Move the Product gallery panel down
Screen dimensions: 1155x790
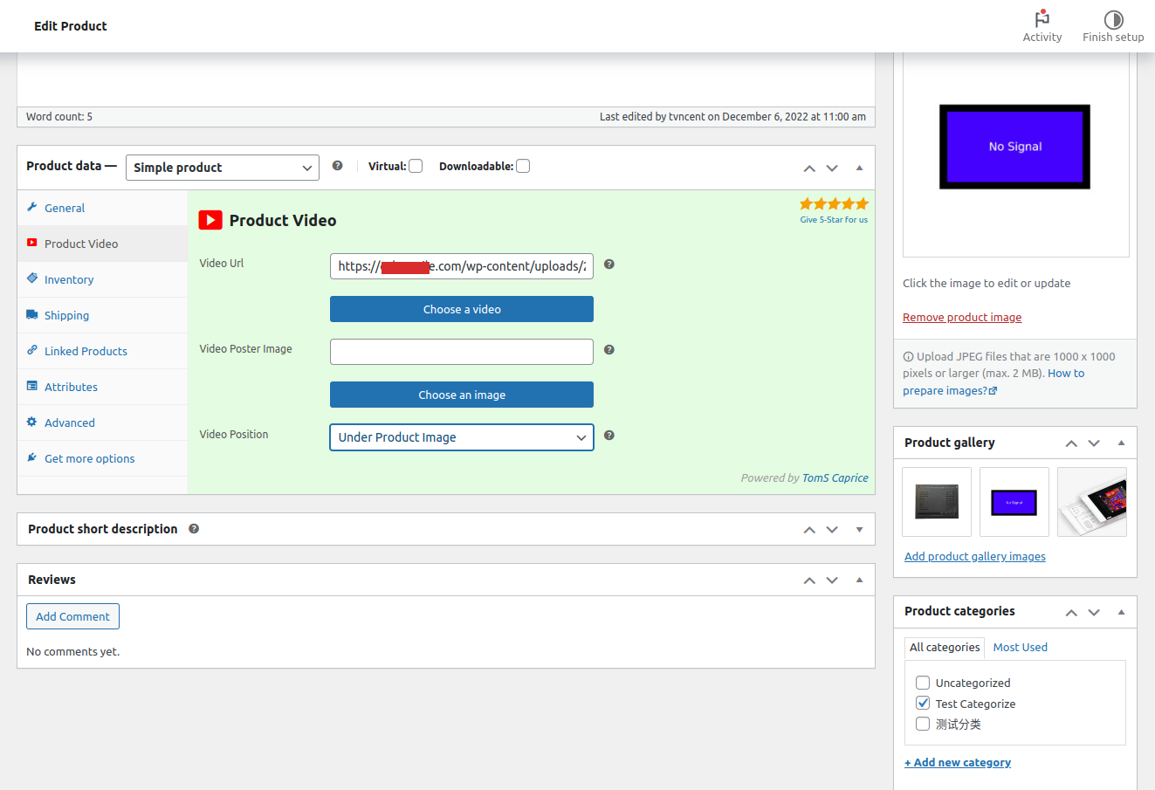point(1094,443)
